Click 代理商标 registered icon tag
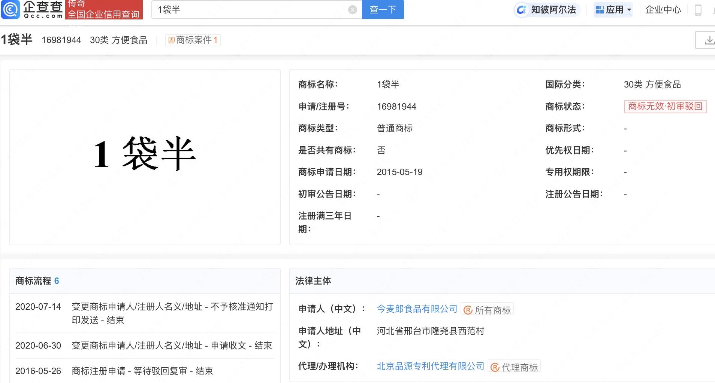This screenshot has width=715, height=383. 514,367
